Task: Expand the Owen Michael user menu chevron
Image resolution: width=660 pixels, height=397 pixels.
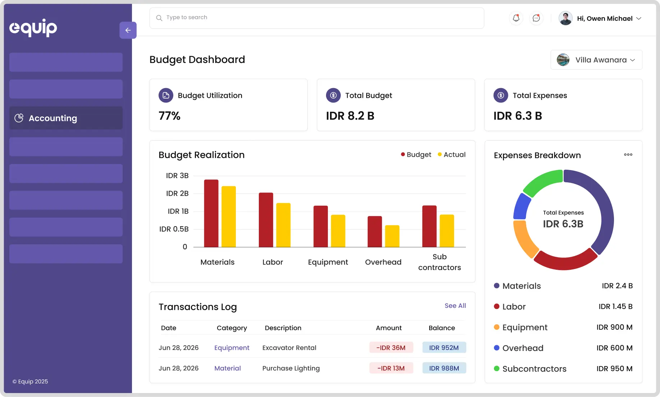Action: (x=639, y=18)
